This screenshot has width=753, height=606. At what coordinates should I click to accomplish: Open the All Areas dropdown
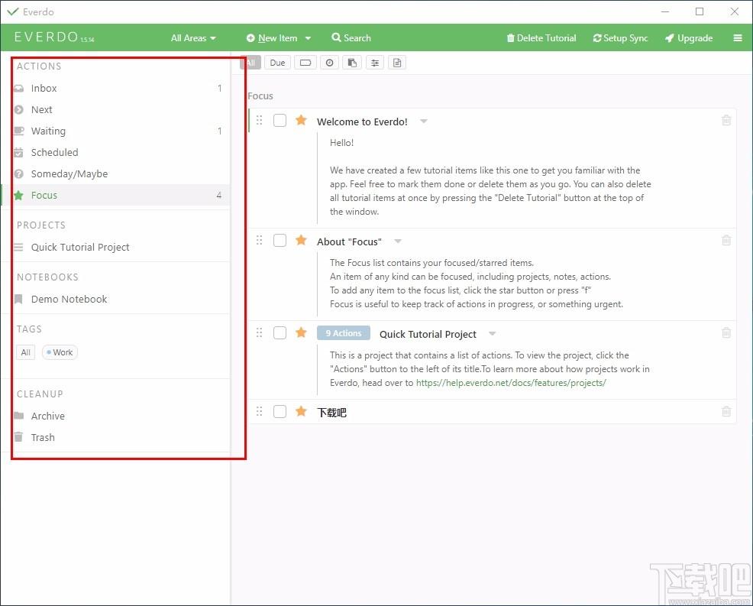tap(193, 38)
